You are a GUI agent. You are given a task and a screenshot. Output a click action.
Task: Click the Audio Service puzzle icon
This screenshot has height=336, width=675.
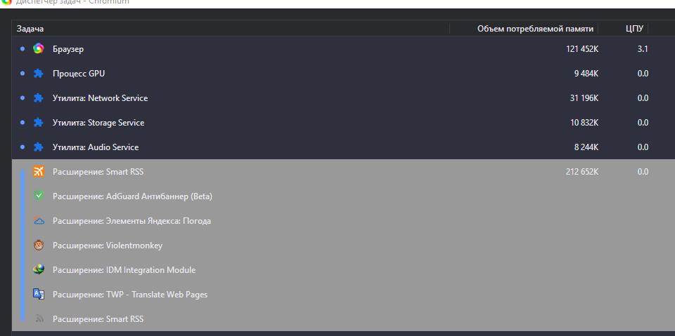click(38, 147)
